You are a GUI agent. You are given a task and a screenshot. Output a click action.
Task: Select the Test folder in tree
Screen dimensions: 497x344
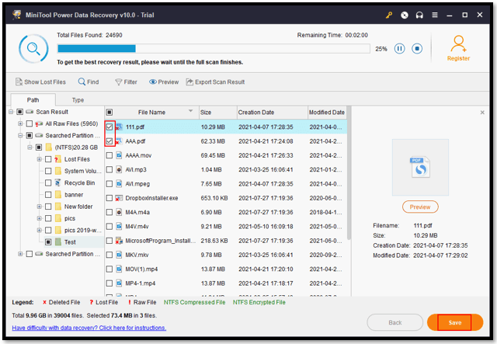tap(70, 242)
